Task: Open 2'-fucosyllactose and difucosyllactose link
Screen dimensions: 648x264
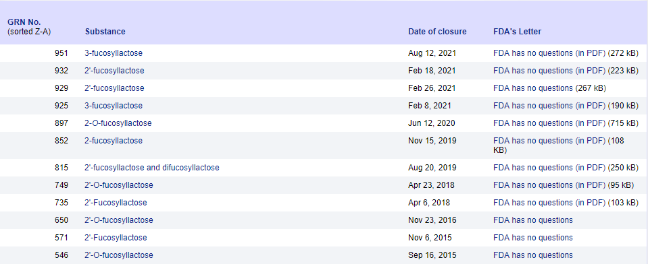Action: pos(152,168)
